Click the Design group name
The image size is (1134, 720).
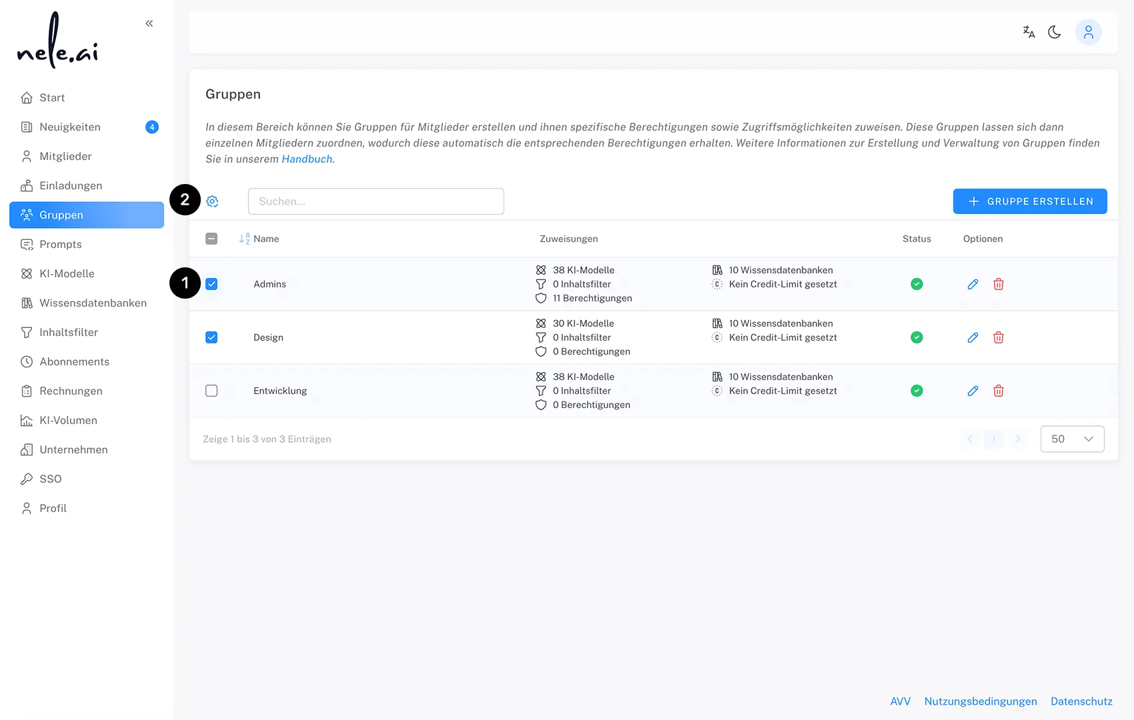[x=268, y=337]
